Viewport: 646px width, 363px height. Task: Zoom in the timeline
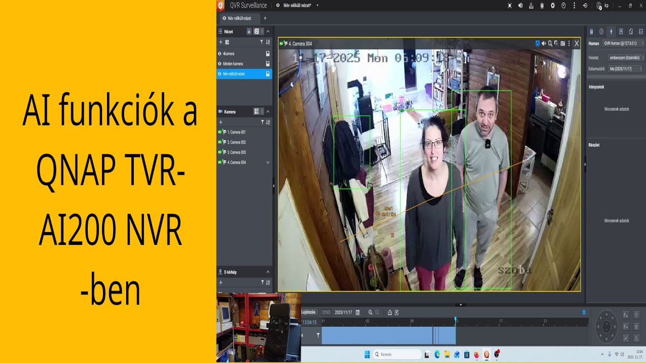point(370,312)
